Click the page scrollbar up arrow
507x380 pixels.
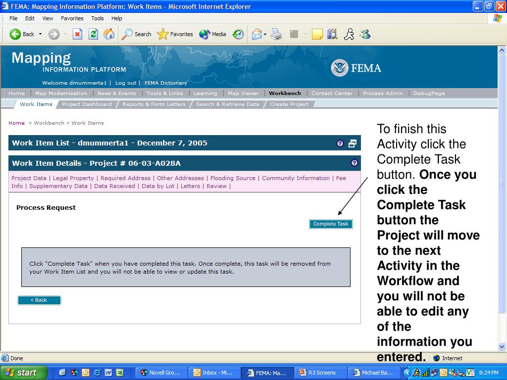coord(502,50)
